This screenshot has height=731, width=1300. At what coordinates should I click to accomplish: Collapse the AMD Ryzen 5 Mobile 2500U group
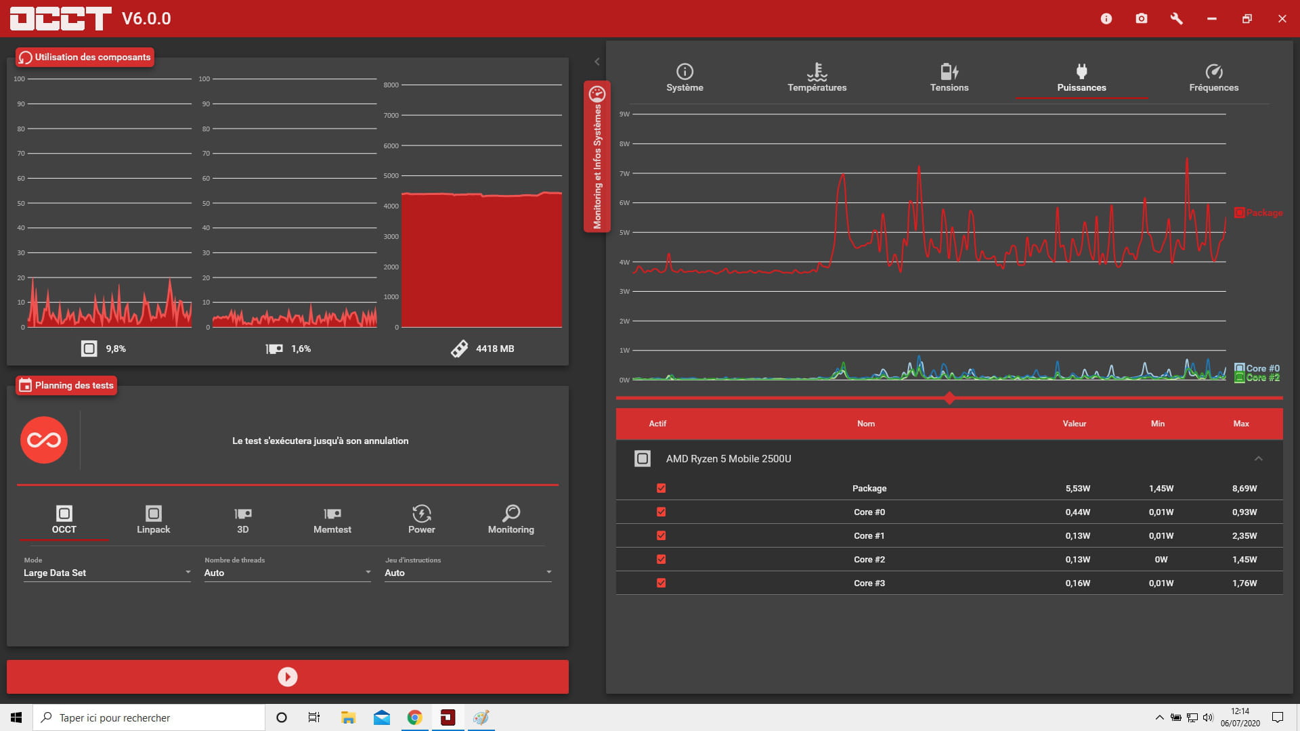point(1259,459)
